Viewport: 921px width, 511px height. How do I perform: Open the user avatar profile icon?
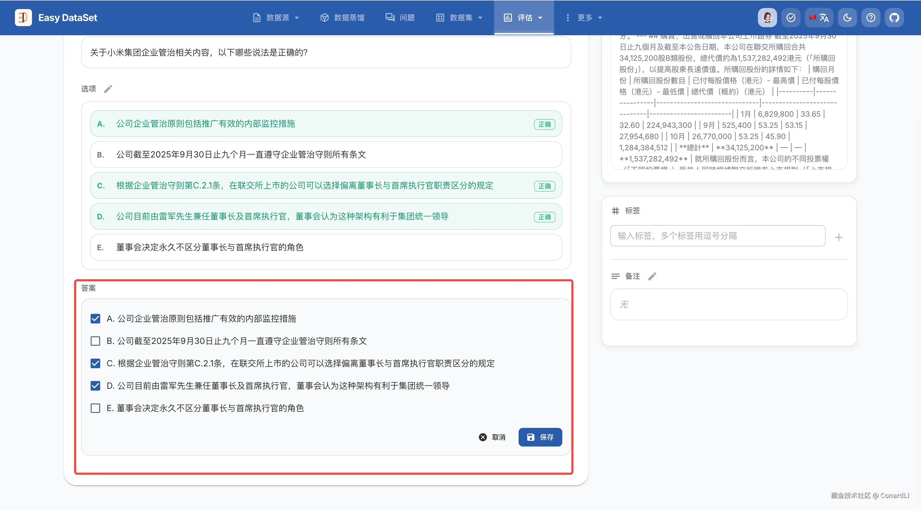coord(767,18)
